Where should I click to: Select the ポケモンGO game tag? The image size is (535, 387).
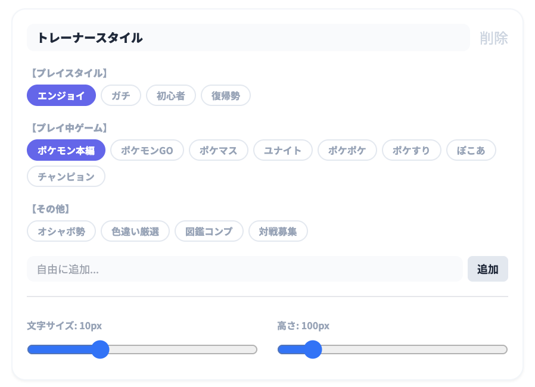click(x=147, y=150)
